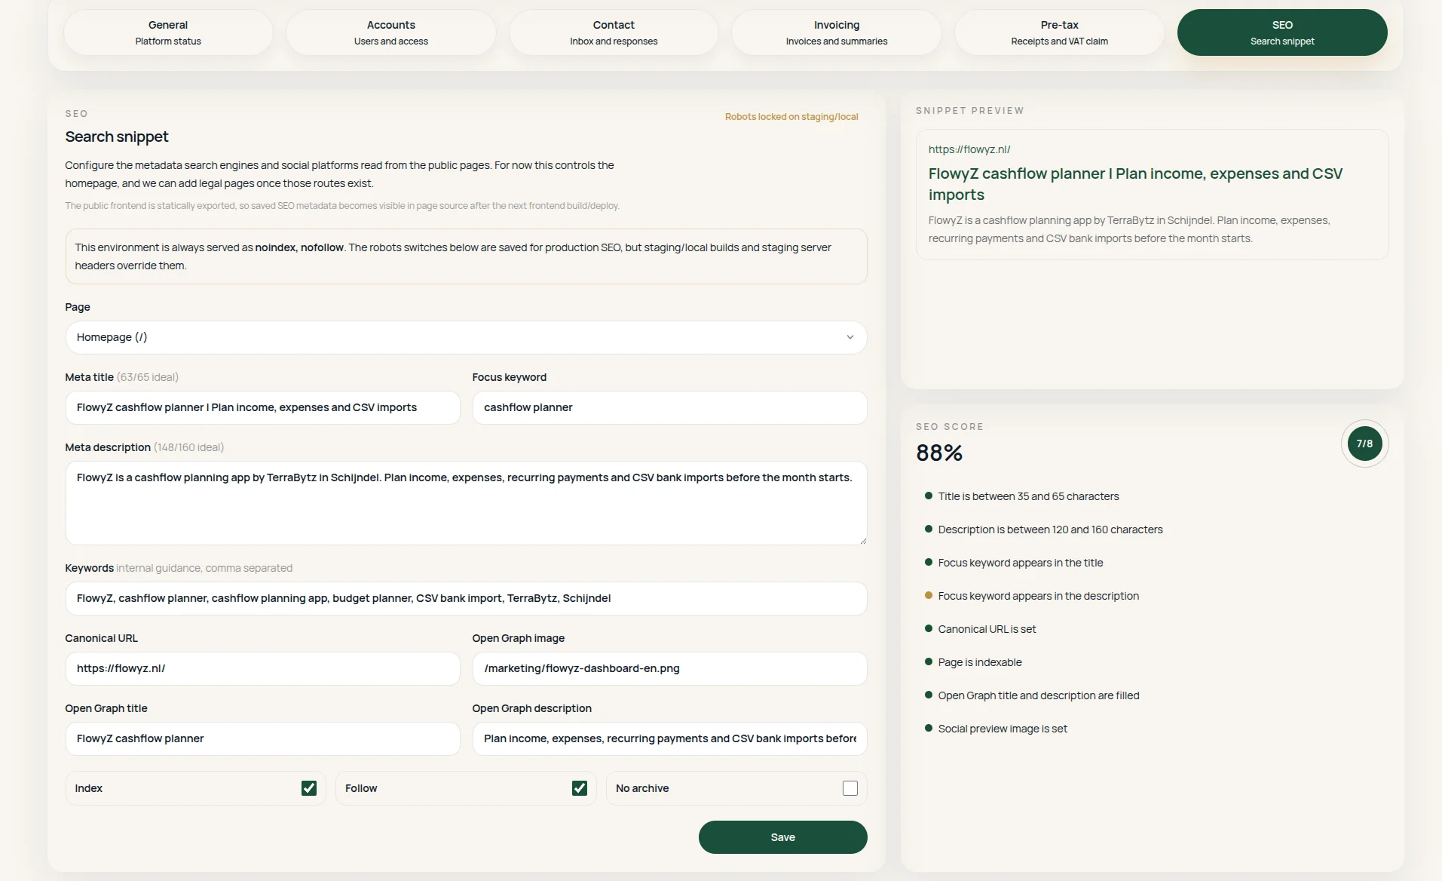Click the noindex, nofollow environment notice

[x=466, y=256]
